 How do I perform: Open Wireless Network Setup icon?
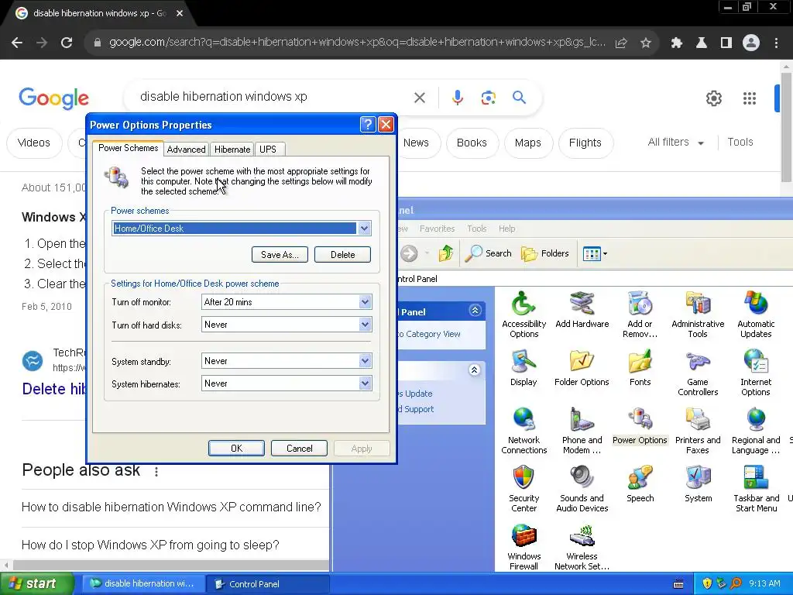(x=582, y=548)
